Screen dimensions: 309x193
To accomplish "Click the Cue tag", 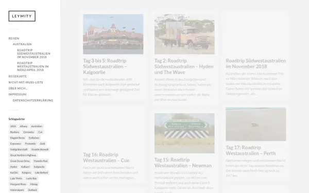I will 40,132.
